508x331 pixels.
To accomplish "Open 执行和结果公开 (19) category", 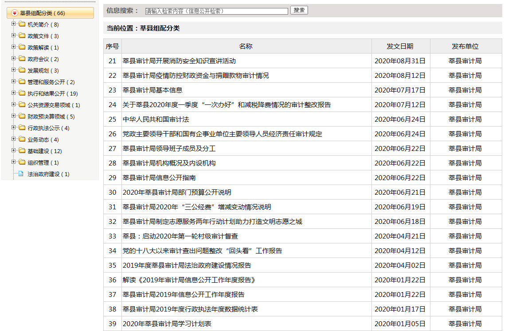I will click(52, 93).
